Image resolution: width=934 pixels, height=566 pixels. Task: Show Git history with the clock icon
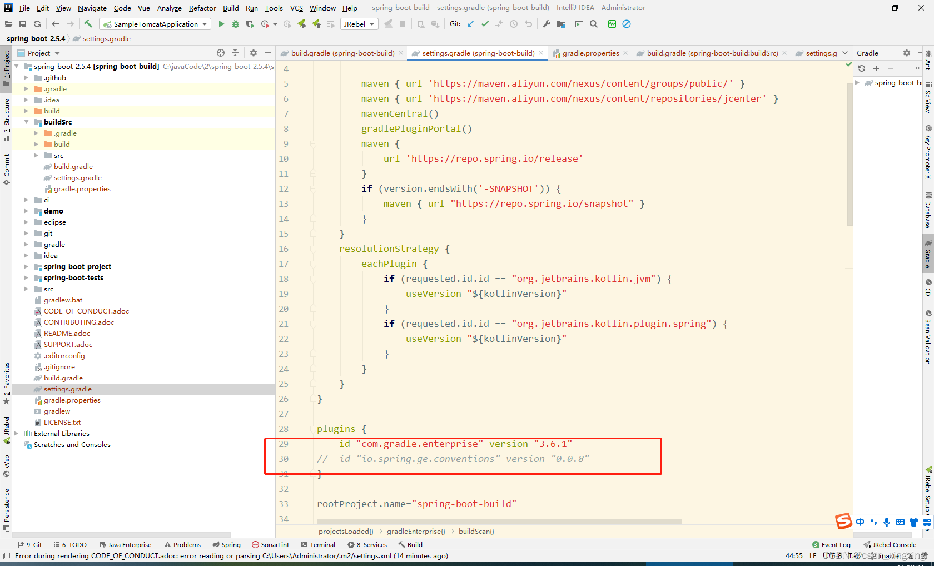point(514,24)
